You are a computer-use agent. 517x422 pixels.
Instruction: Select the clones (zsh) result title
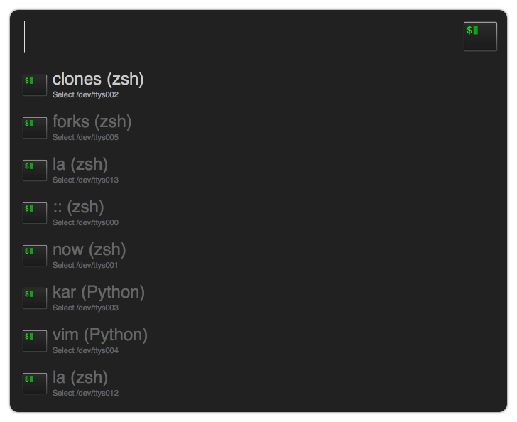coord(98,79)
